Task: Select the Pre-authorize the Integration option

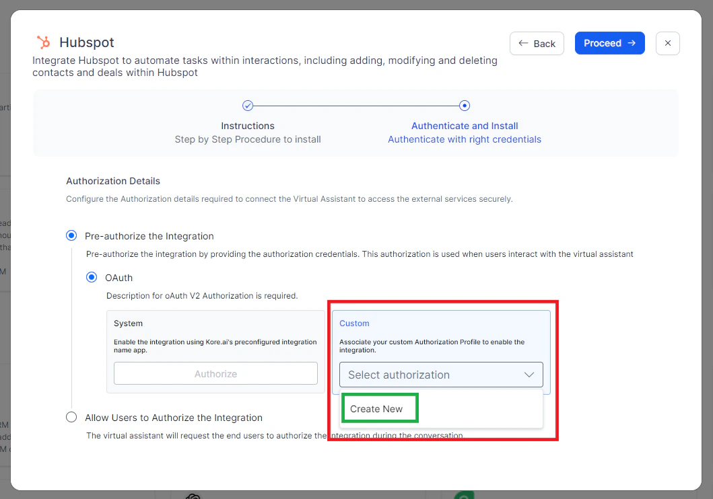Action: pos(71,235)
